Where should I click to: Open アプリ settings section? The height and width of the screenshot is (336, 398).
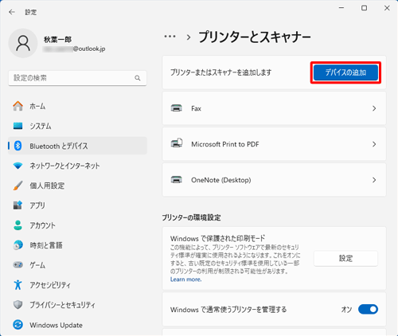tap(77, 205)
